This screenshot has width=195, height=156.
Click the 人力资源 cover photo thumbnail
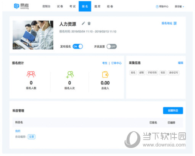[x=33, y=35]
